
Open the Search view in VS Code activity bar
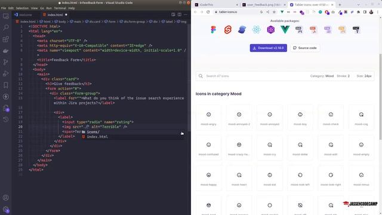click(x=5, y=27)
